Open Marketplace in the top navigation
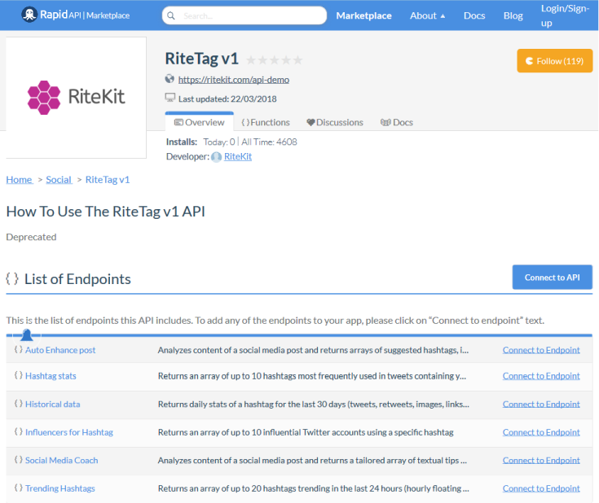The image size is (599, 503). pyautogui.click(x=363, y=15)
